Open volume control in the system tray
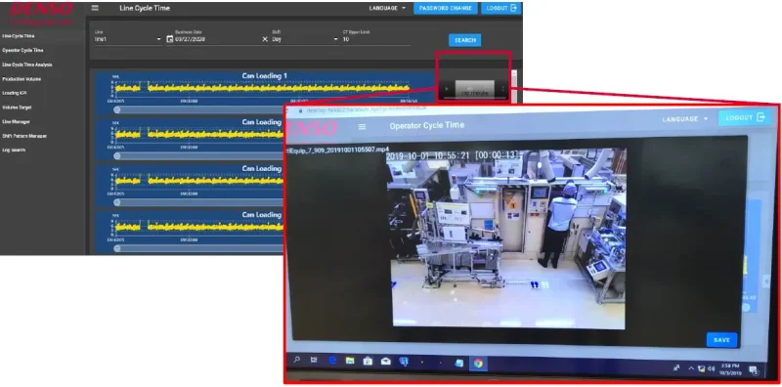Viewport: 782px width, 387px height. point(712,368)
